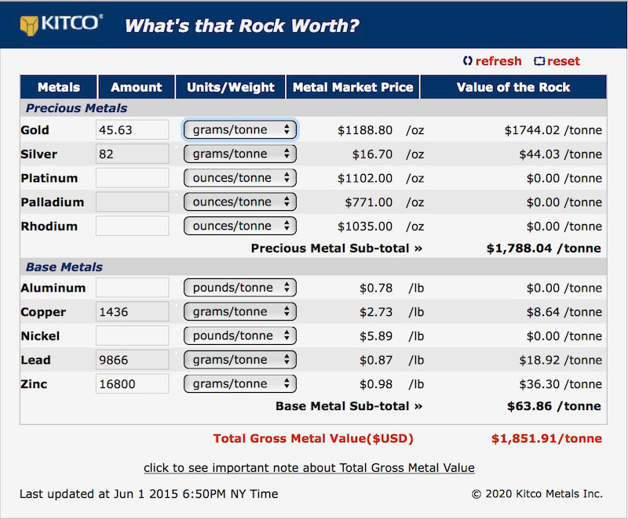
Task: Click the lead value $18.92 /tonne
Action: tap(560, 361)
